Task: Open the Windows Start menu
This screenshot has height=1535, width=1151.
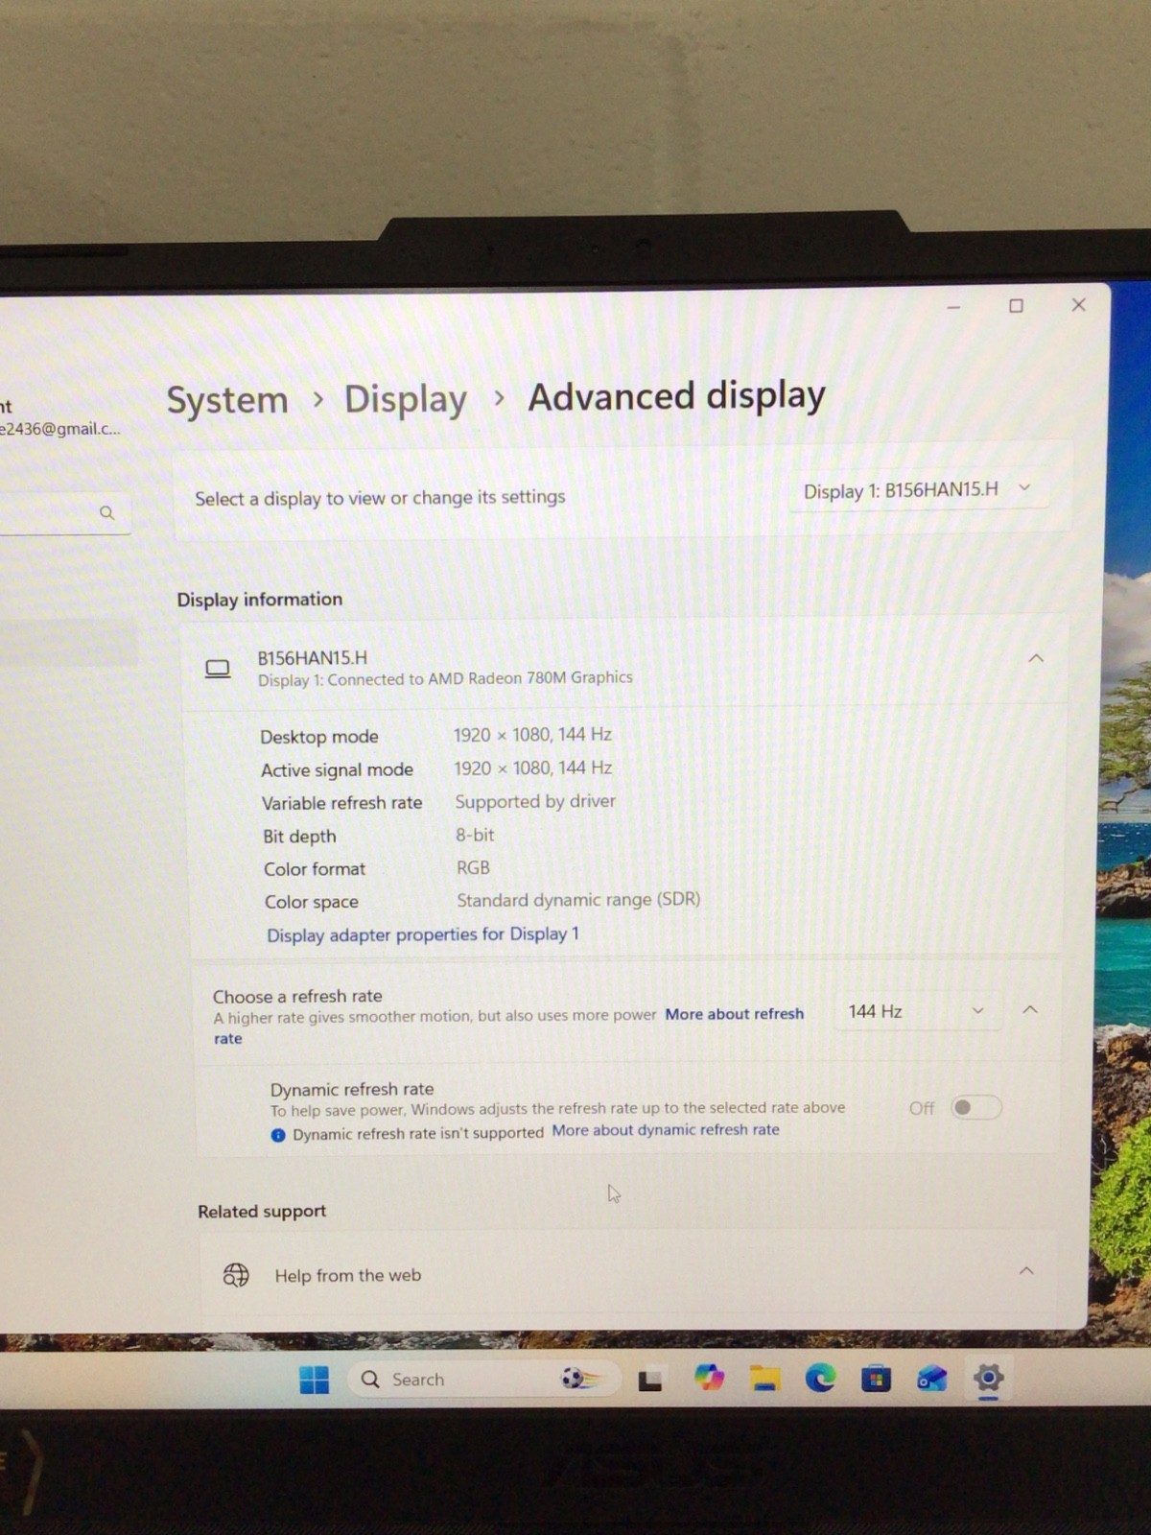Action: tap(314, 1380)
